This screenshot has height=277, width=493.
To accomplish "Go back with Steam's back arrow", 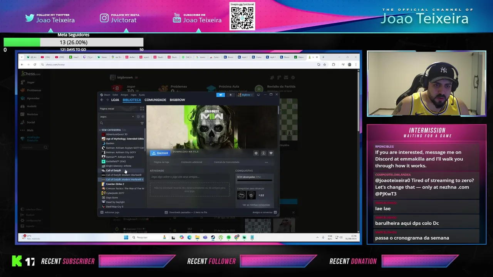I will 102,100.
